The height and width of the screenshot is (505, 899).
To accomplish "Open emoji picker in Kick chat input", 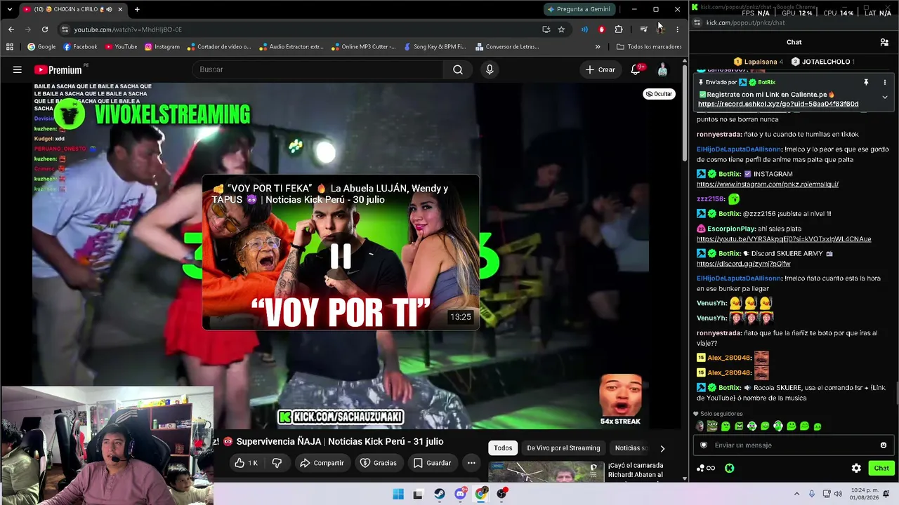I will point(884,445).
